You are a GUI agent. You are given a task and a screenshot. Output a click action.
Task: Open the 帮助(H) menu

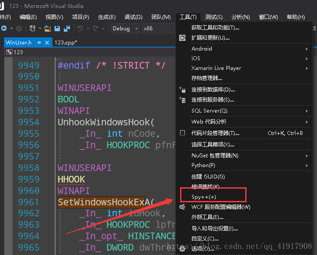(295, 17)
